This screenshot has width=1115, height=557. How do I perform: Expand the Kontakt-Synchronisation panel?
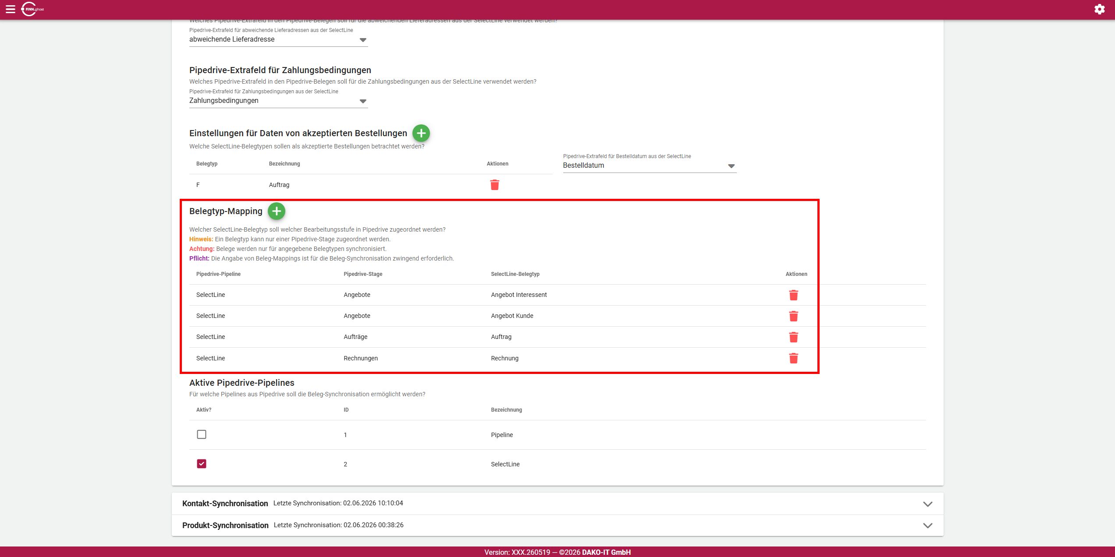(557, 504)
